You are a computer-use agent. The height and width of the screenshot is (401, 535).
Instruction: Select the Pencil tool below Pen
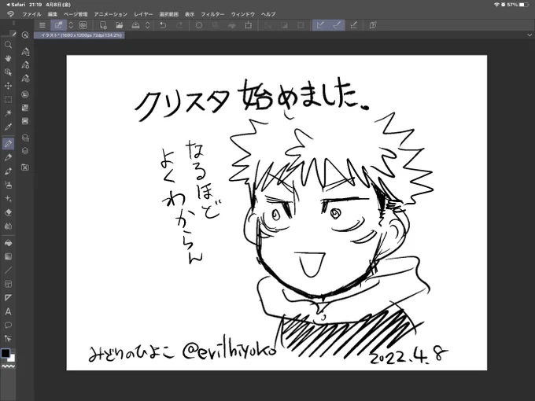pyautogui.click(x=8, y=157)
